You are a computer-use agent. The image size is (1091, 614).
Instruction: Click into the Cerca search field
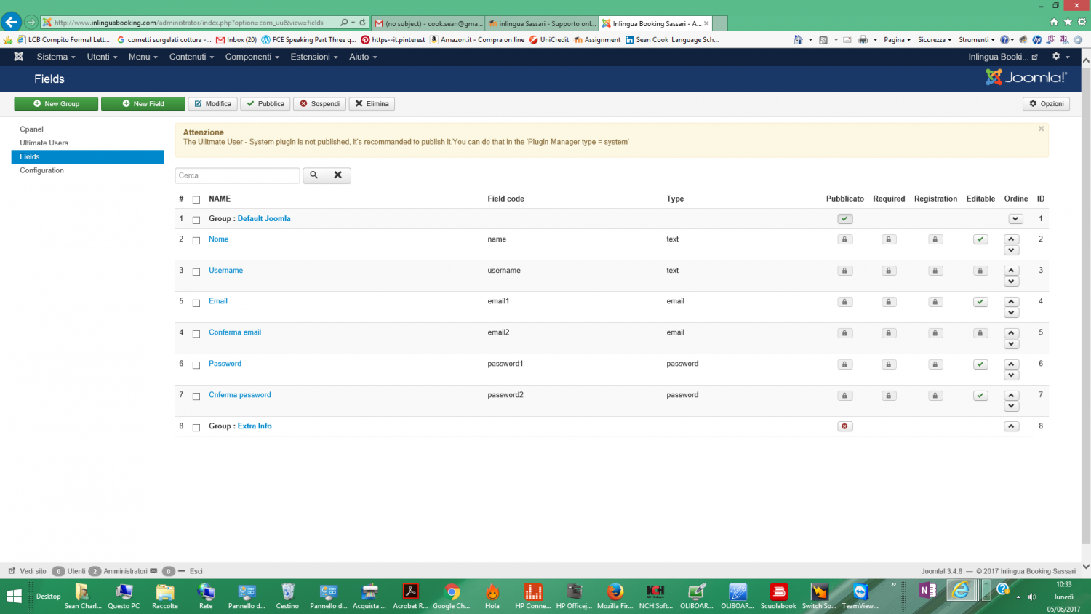coord(237,175)
